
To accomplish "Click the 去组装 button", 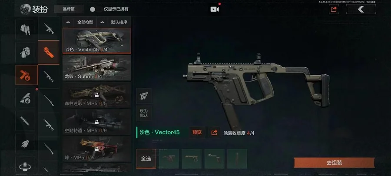I will pos(334,163).
